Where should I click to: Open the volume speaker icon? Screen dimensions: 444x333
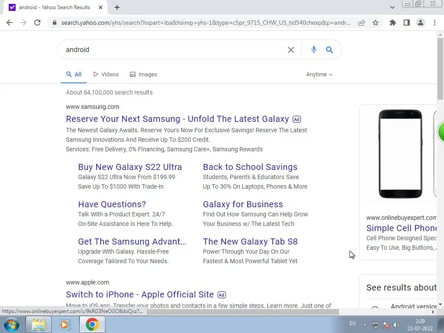point(396,325)
